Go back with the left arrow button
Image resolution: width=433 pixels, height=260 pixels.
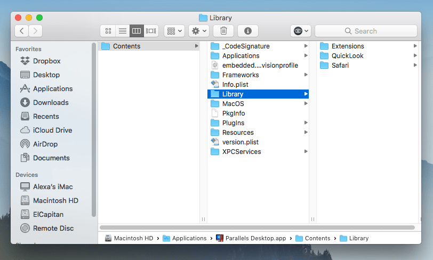coord(22,31)
